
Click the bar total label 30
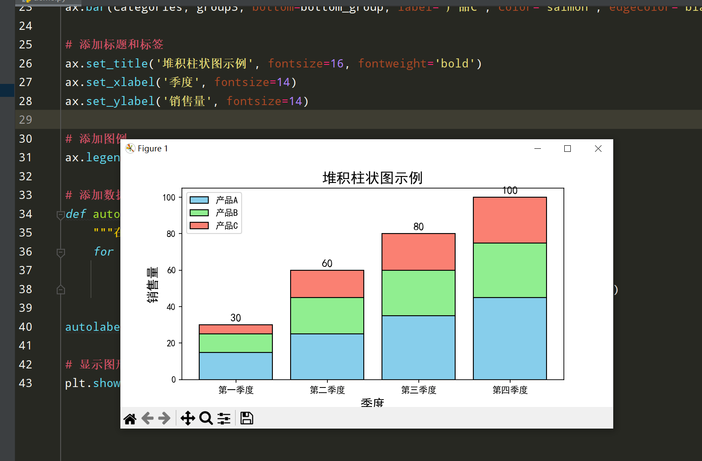click(236, 318)
